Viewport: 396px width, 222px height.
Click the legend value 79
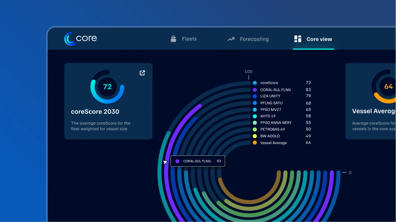coord(308,96)
